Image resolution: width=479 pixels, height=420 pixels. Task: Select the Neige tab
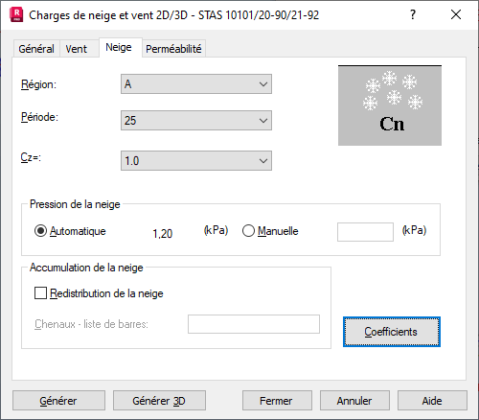tap(119, 47)
